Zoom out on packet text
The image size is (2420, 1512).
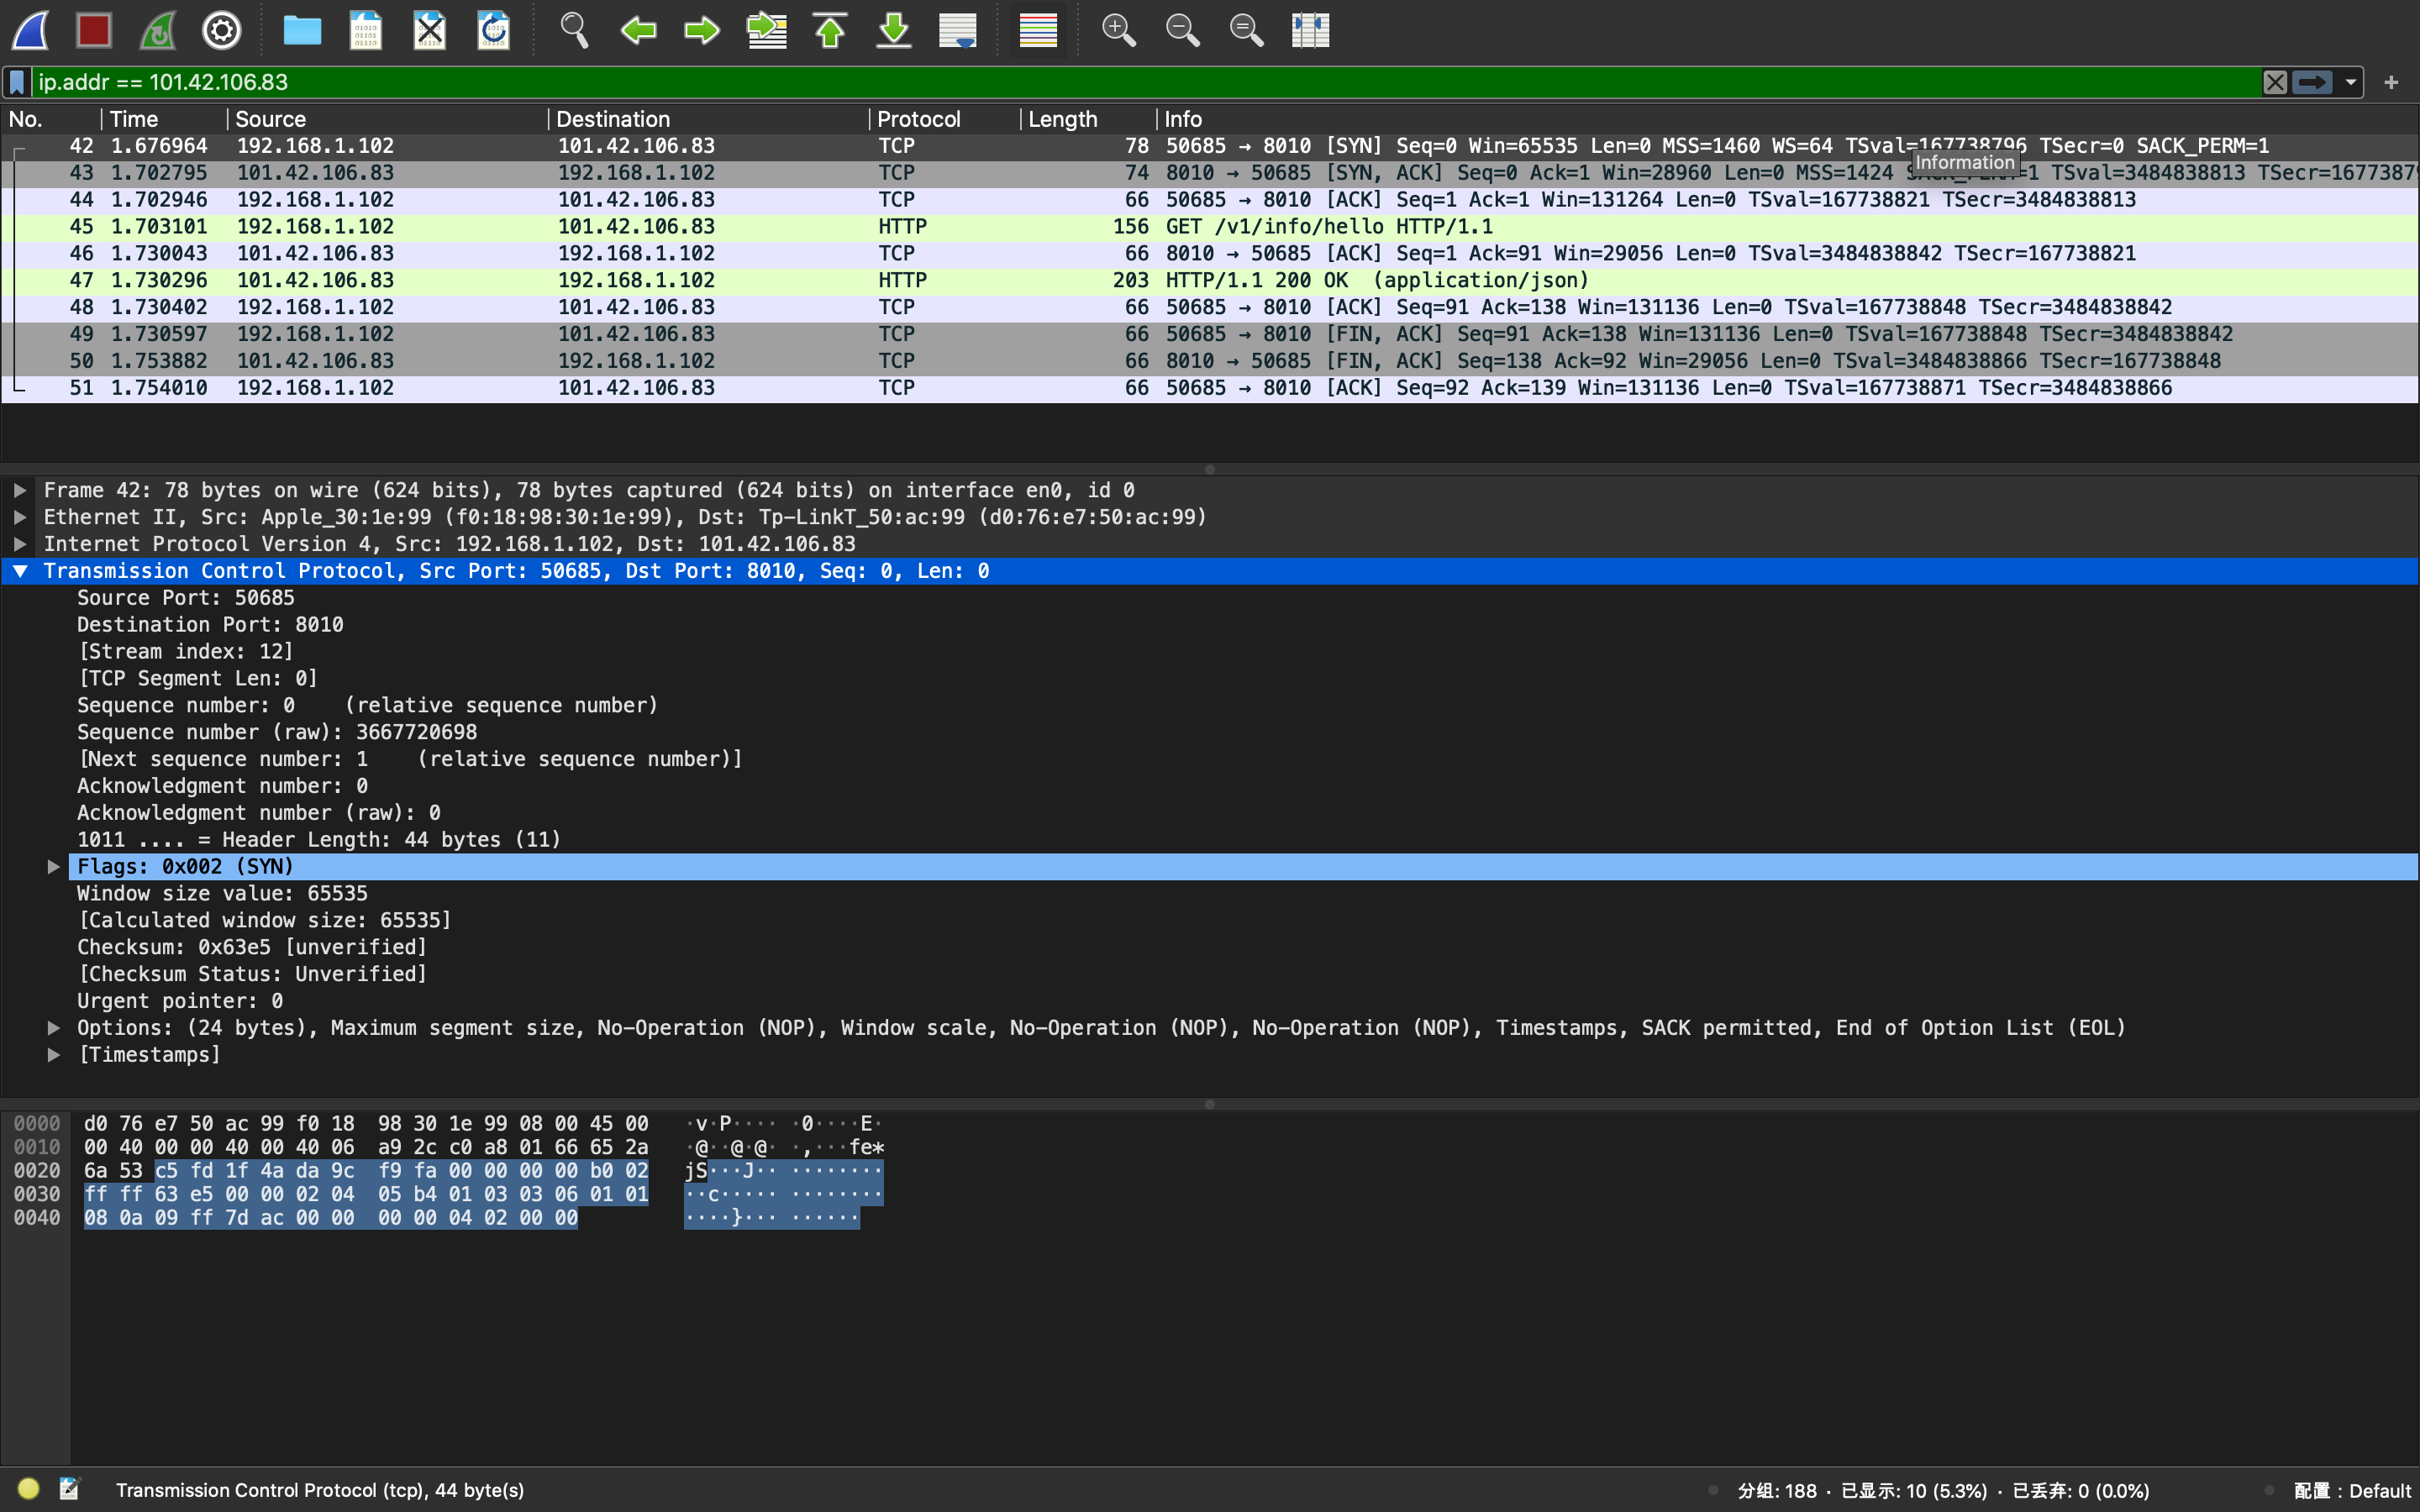[x=1182, y=30]
